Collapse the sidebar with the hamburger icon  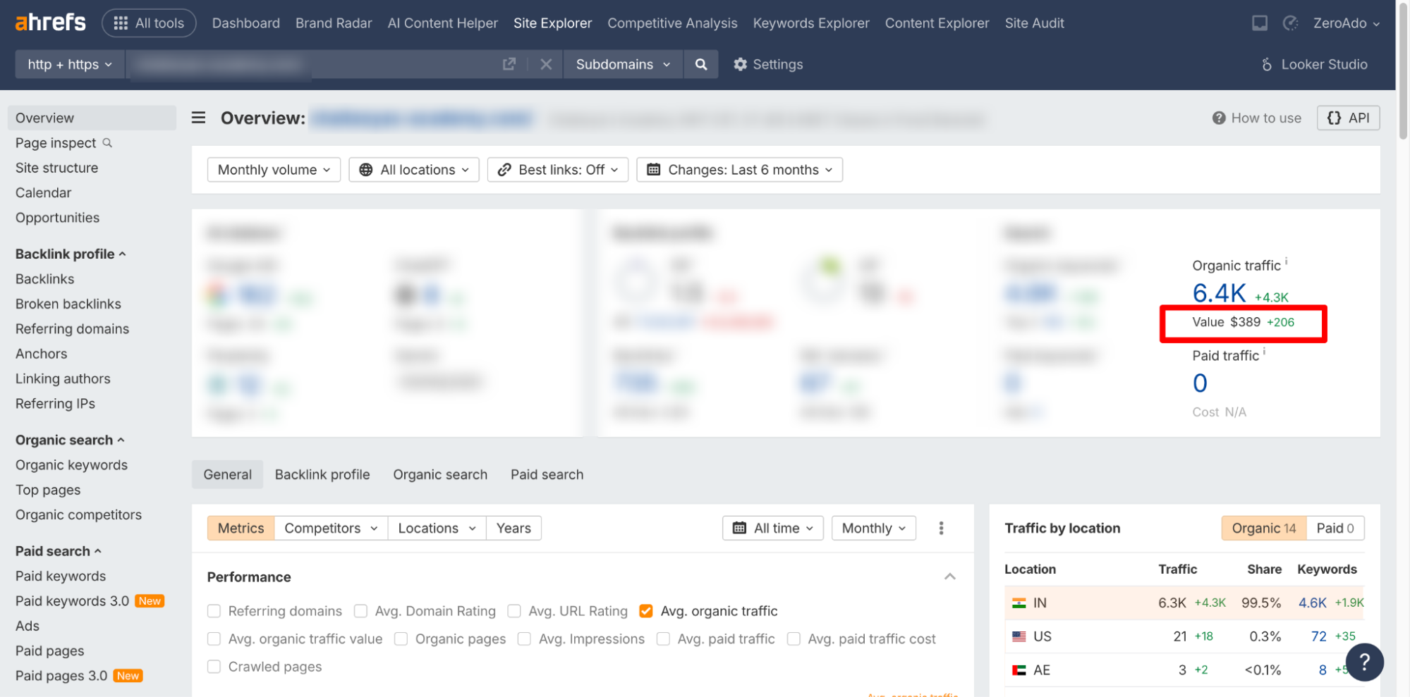click(198, 118)
